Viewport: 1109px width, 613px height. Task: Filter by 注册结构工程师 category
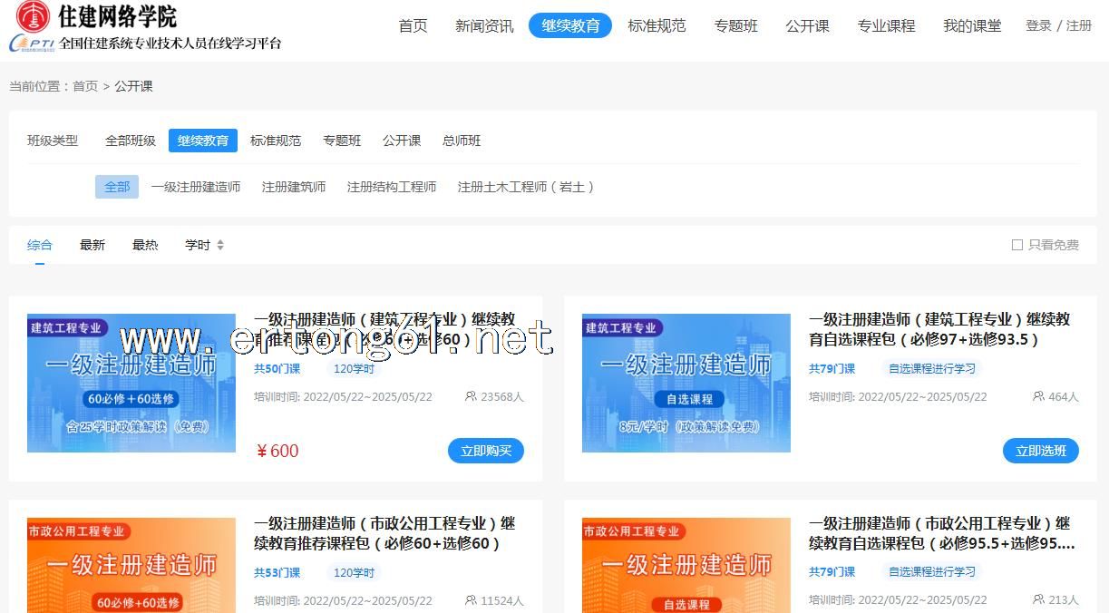click(392, 187)
